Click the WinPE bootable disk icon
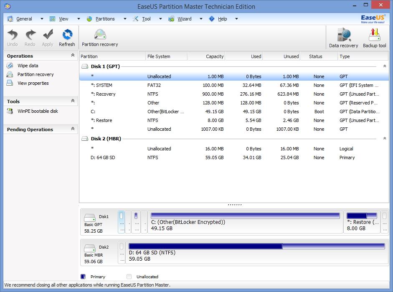The width and height of the screenshot is (393, 292). 10,111
